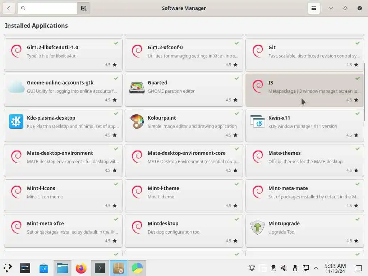Click Mintupgrade shield arrow icon

tap(258, 227)
